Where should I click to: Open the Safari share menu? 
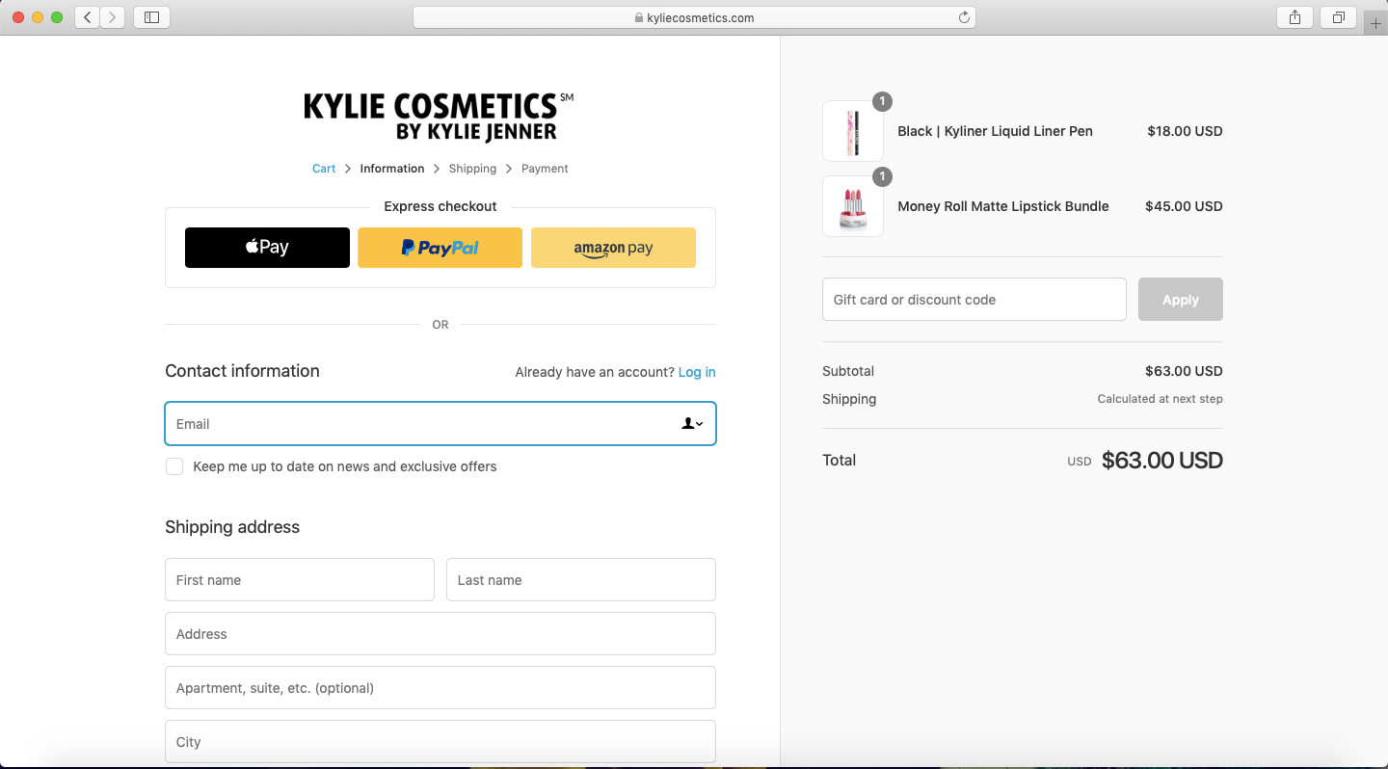point(1295,17)
